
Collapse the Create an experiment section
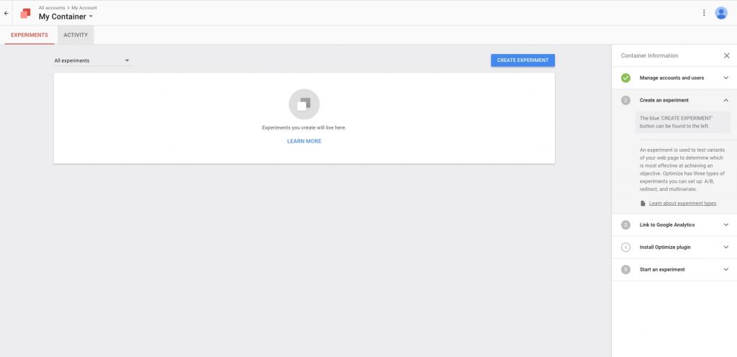[x=725, y=100]
